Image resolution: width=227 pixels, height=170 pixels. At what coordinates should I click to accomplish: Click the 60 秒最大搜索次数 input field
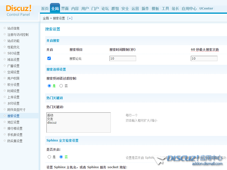point(204,58)
